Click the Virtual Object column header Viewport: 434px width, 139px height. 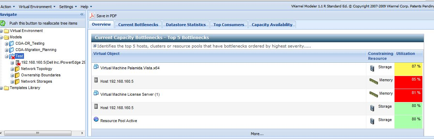coord(229,56)
